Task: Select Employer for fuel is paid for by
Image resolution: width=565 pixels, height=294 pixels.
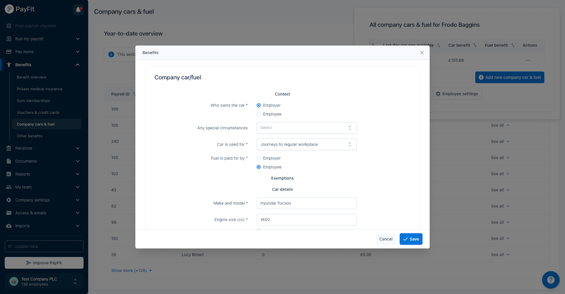Action: (x=259, y=158)
